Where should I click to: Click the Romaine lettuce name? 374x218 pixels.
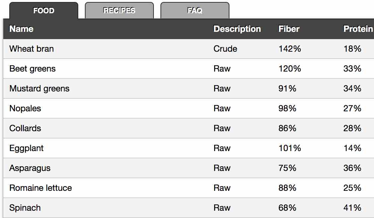tap(40, 188)
